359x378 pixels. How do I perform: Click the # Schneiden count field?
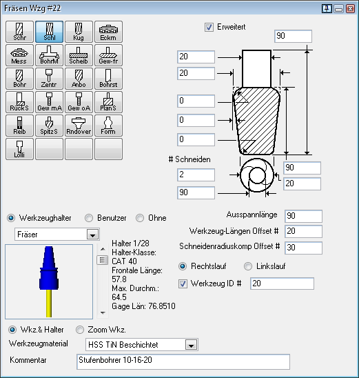(196, 175)
